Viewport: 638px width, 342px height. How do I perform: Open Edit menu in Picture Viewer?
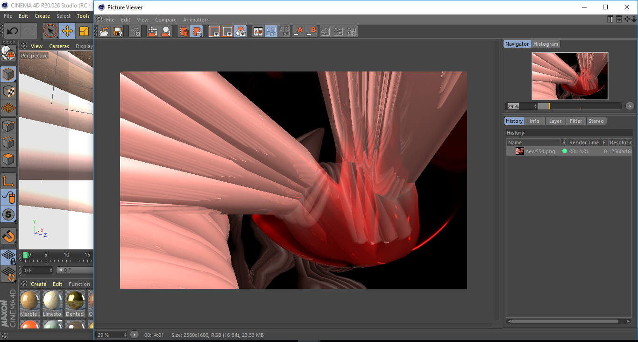[126, 20]
